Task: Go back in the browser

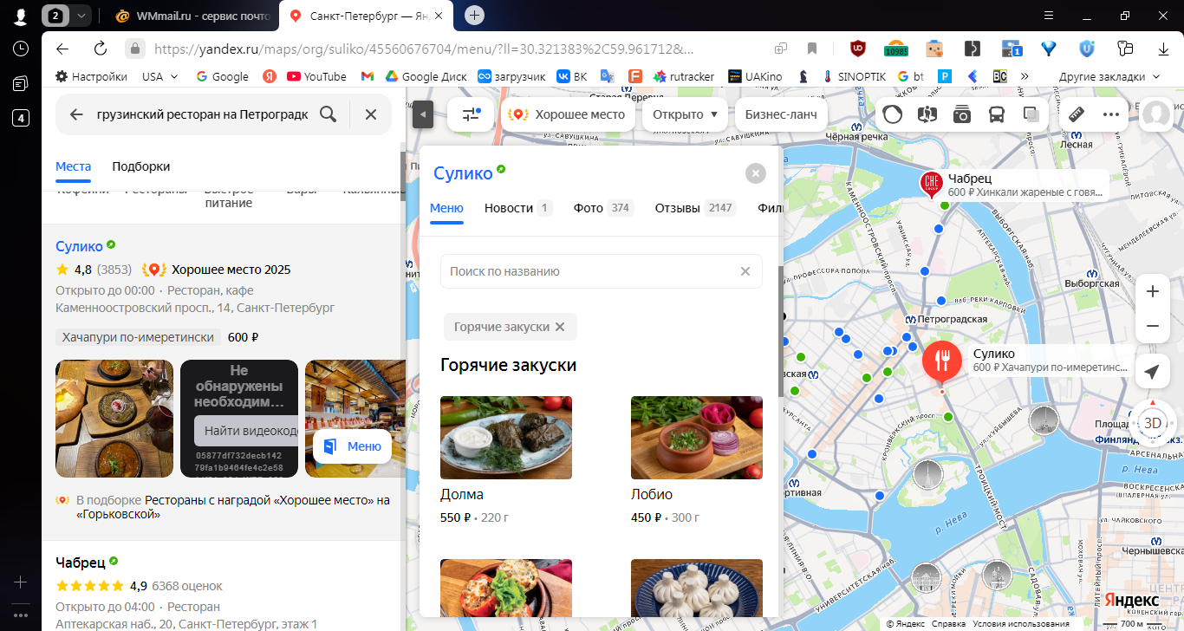Action: pos(62,49)
